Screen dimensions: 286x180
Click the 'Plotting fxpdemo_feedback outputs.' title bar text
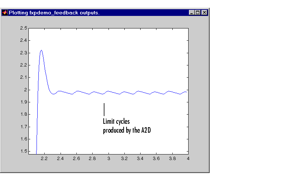54,13
